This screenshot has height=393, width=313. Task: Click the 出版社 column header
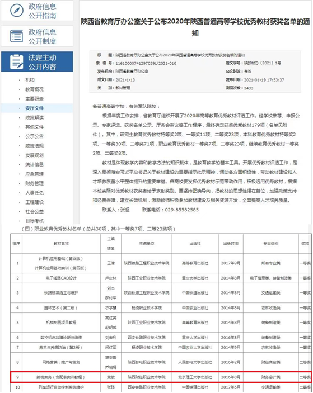[x=195, y=243]
